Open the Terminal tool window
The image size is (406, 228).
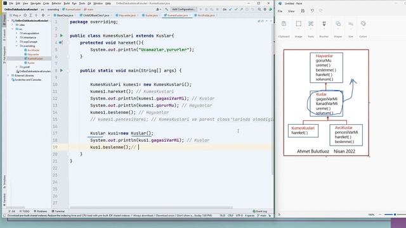[58, 211]
